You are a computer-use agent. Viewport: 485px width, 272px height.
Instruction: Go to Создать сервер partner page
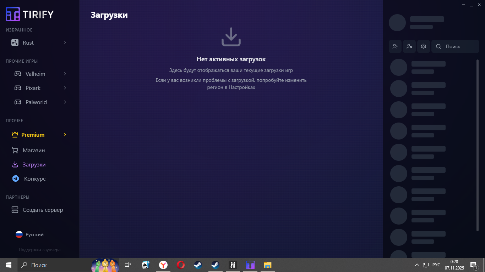click(43, 210)
